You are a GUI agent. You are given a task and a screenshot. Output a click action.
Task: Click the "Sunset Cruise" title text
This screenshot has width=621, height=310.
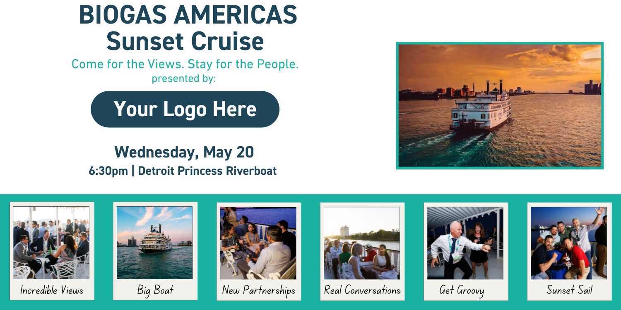(185, 41)
